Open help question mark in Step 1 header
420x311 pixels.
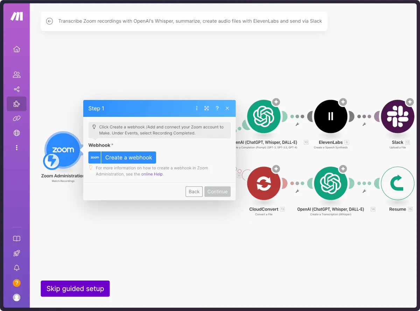click(217, 108)
